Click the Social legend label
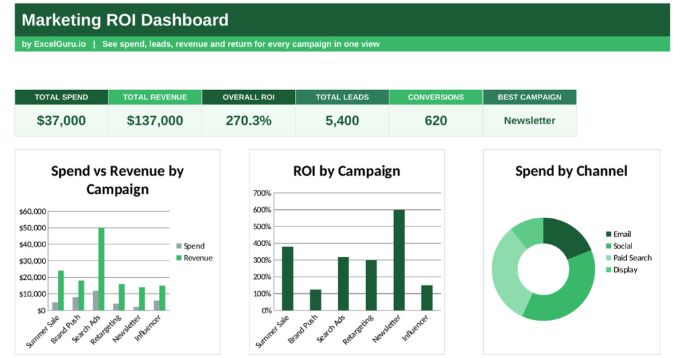The width and height of the screenshot is (685, 358). click(623, 246)
